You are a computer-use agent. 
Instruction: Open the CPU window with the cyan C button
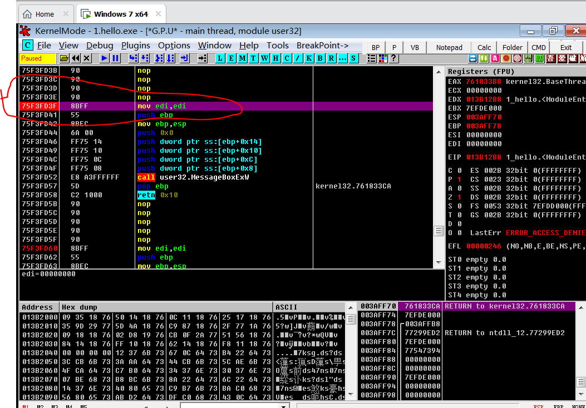point(287,58)
